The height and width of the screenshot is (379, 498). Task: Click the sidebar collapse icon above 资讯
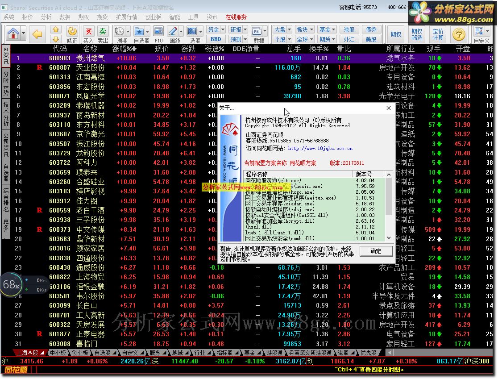(6, 49)
